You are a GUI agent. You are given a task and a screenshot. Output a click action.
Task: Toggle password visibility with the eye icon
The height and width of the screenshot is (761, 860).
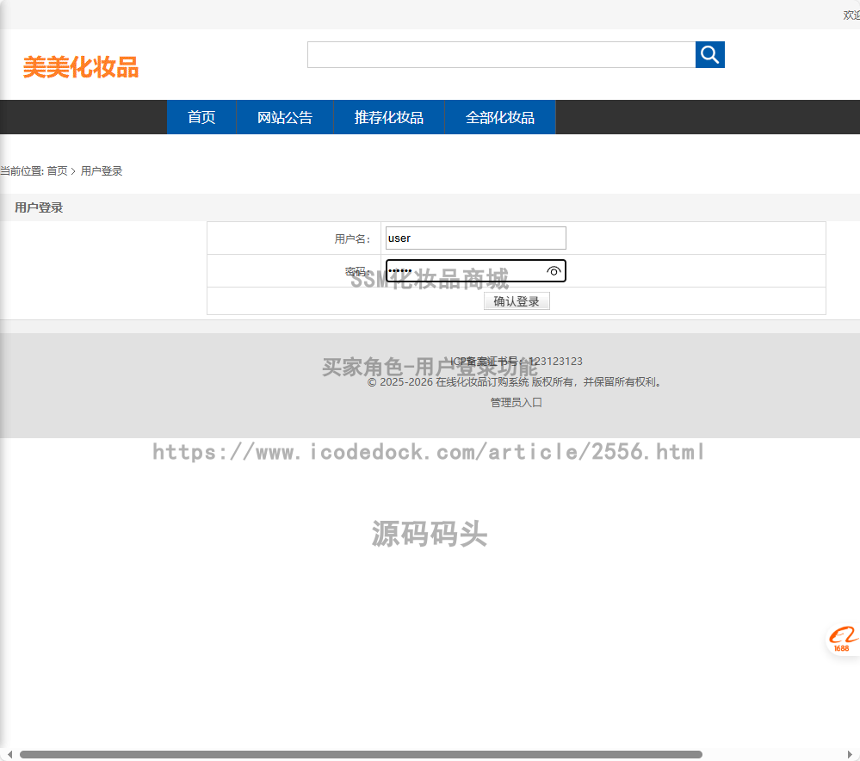click(554, 270)
